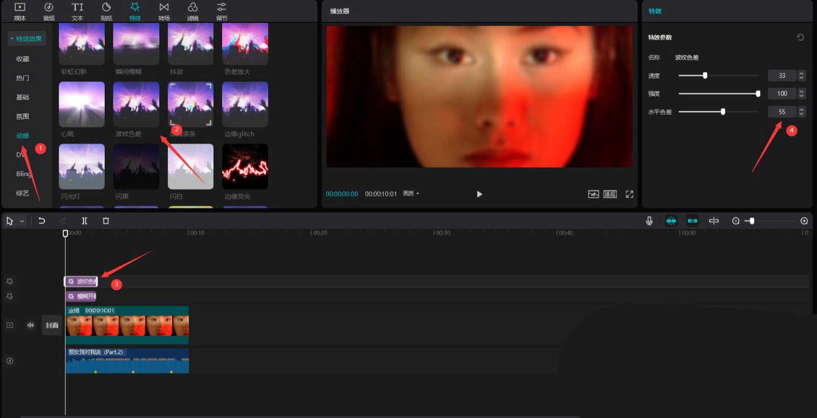Open the 画质 quality dropdown

tap(411, 194)
